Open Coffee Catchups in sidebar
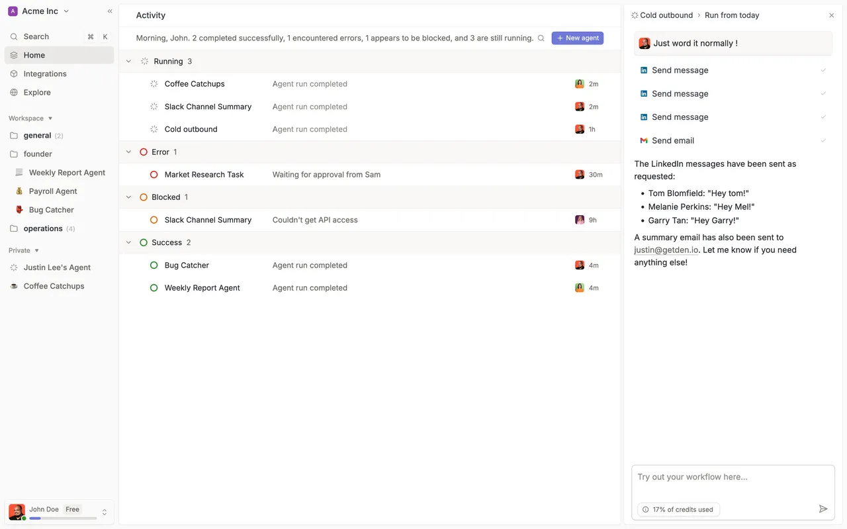The width and height of the screenshot is (847, 529). 59,286
